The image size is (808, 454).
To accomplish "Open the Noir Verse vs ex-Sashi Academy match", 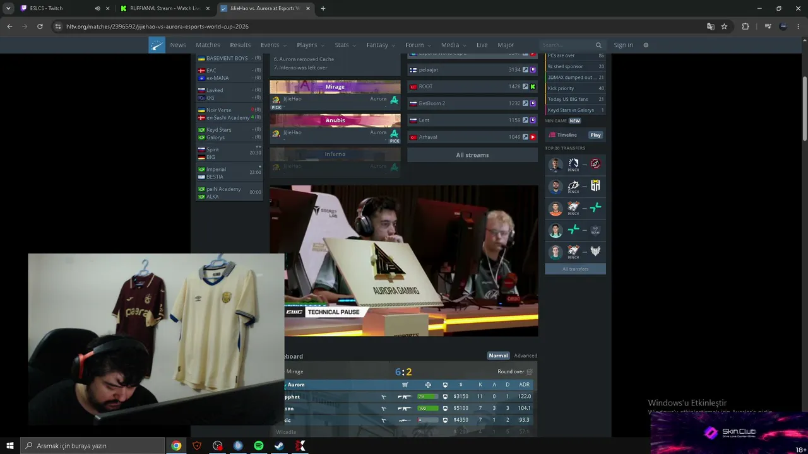I will (x=230, y=114).
